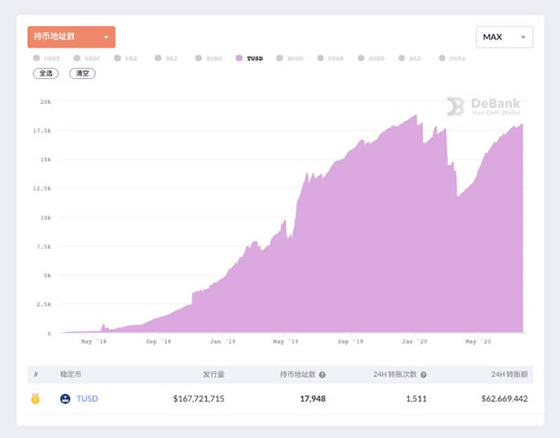Image resolution: width=560 pixels, height=438 pixels.
Task: Toggle the USDT series in the legend
Action: click(x=46, y=58)
